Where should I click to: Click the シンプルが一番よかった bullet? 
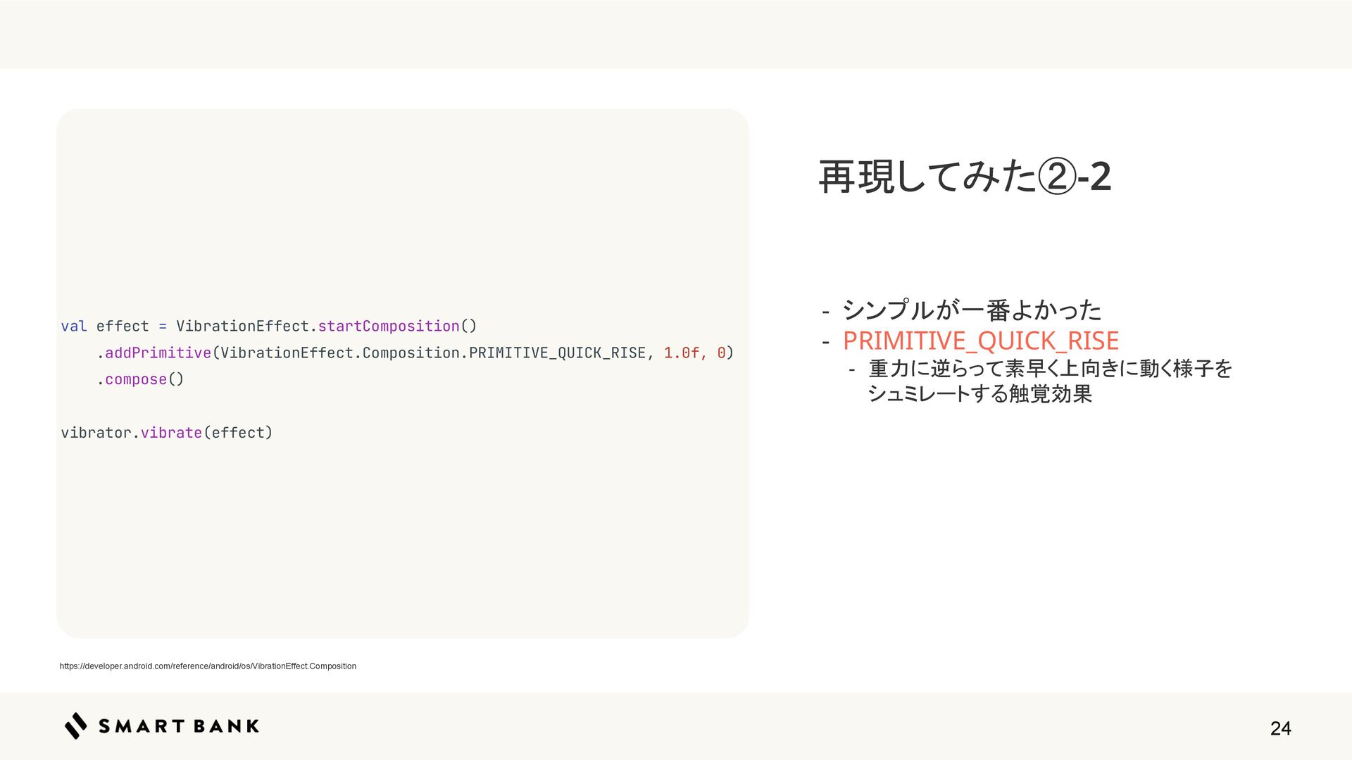971,310
